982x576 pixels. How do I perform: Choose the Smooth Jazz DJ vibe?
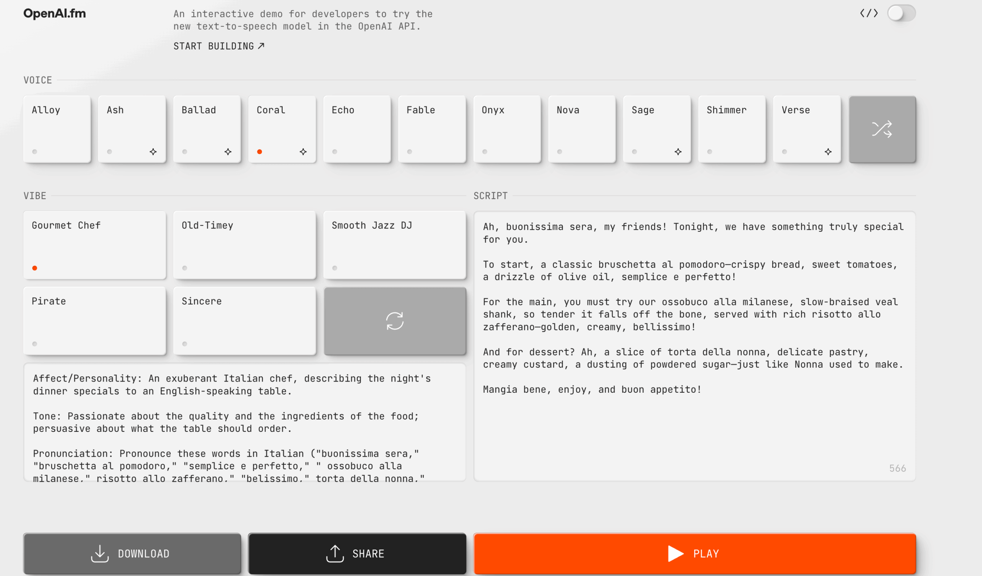[x=394, y=245]
